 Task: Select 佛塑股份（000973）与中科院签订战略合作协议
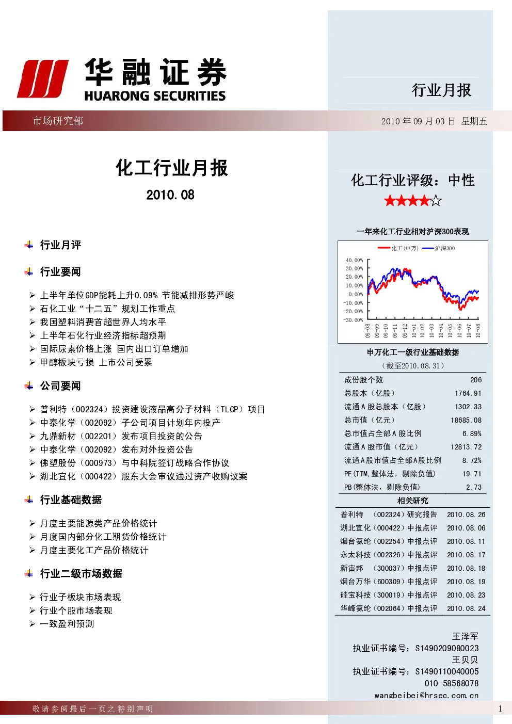[x=135, y=463]
